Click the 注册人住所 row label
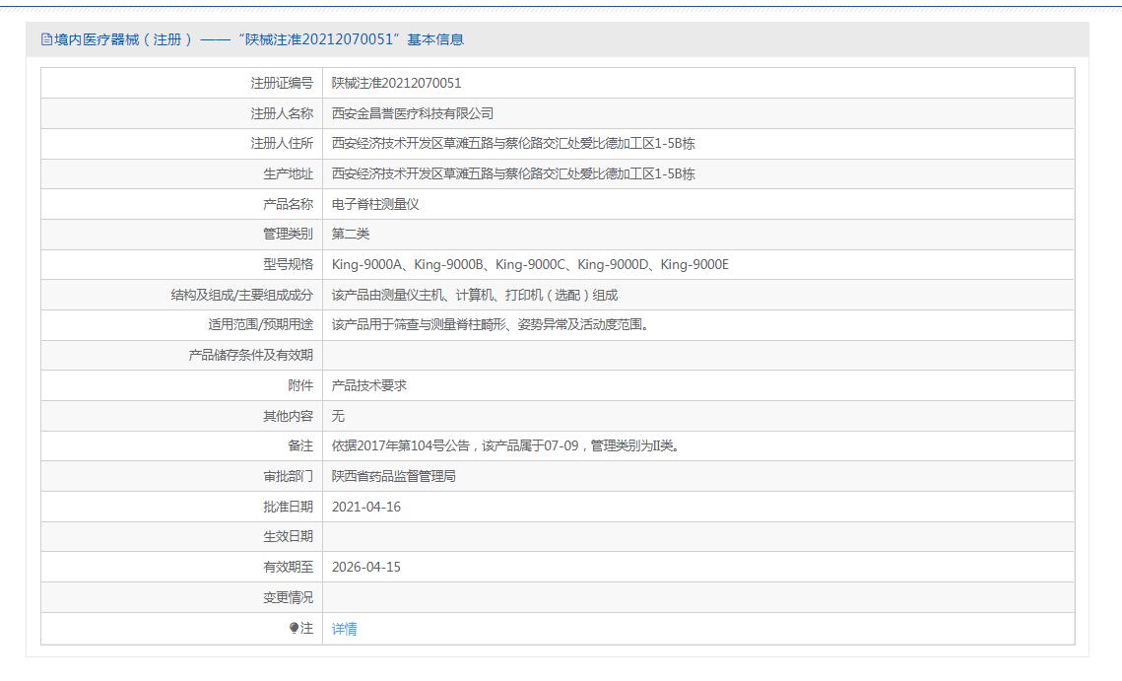 point(282,143)
